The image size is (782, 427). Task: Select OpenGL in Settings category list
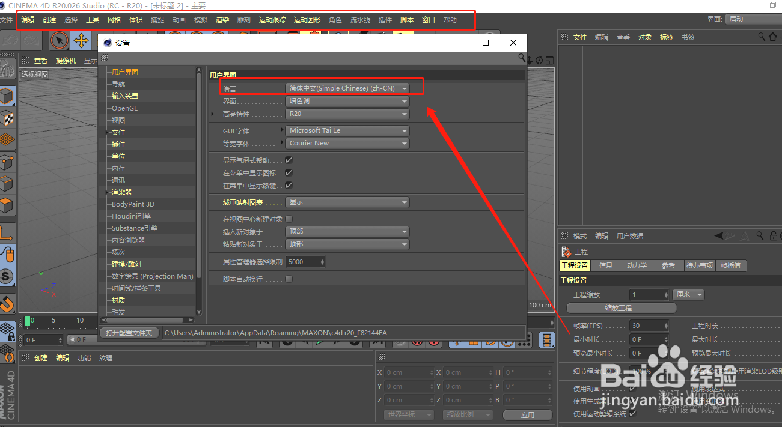[124, 108]
